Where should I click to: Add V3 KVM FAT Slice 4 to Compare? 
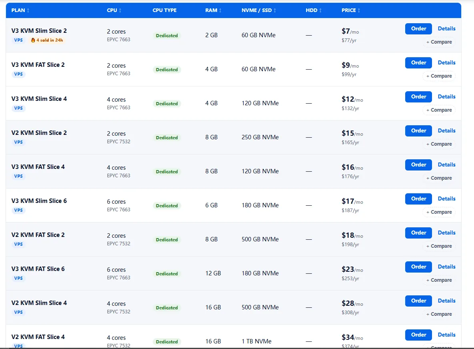coord(439,178)
